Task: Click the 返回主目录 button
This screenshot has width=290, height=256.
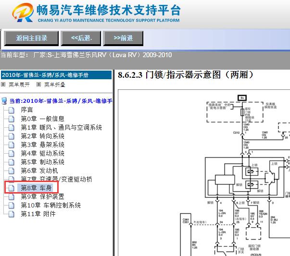Action: tap(31, 38)
